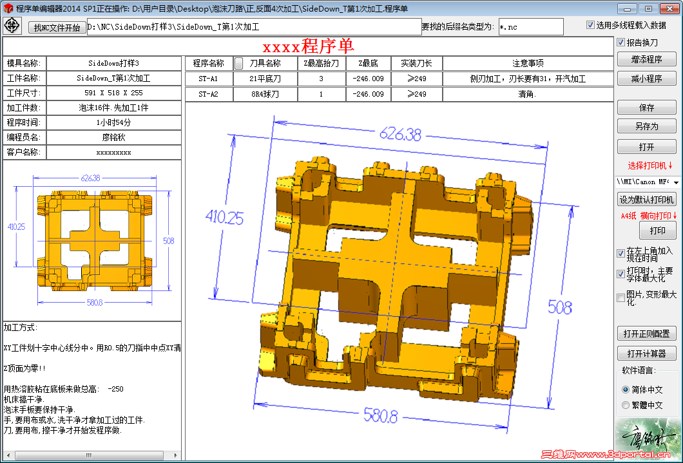Enable the 图片,变形最大化 checkbox
The height and width of the screenshot is (463, 683).
click(621, 298)
